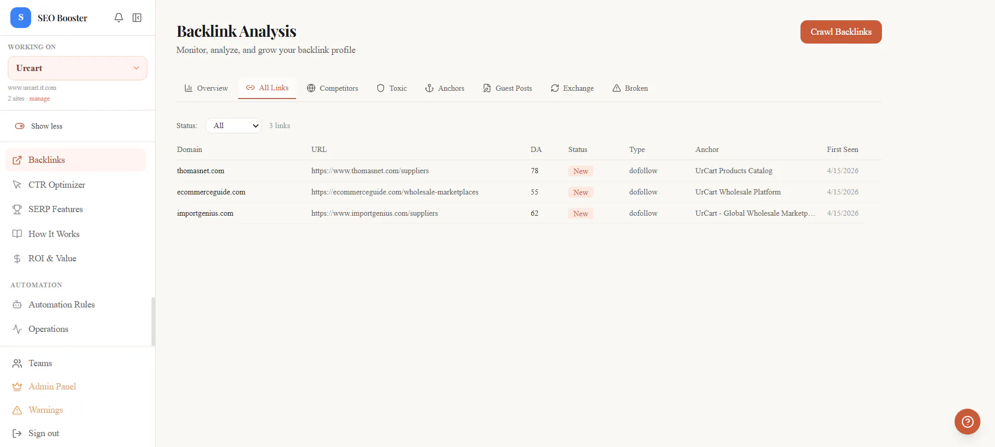The image size is (995, 447).
Task: Click the Exchange refresh icon
Action: (x=555, y=88)
